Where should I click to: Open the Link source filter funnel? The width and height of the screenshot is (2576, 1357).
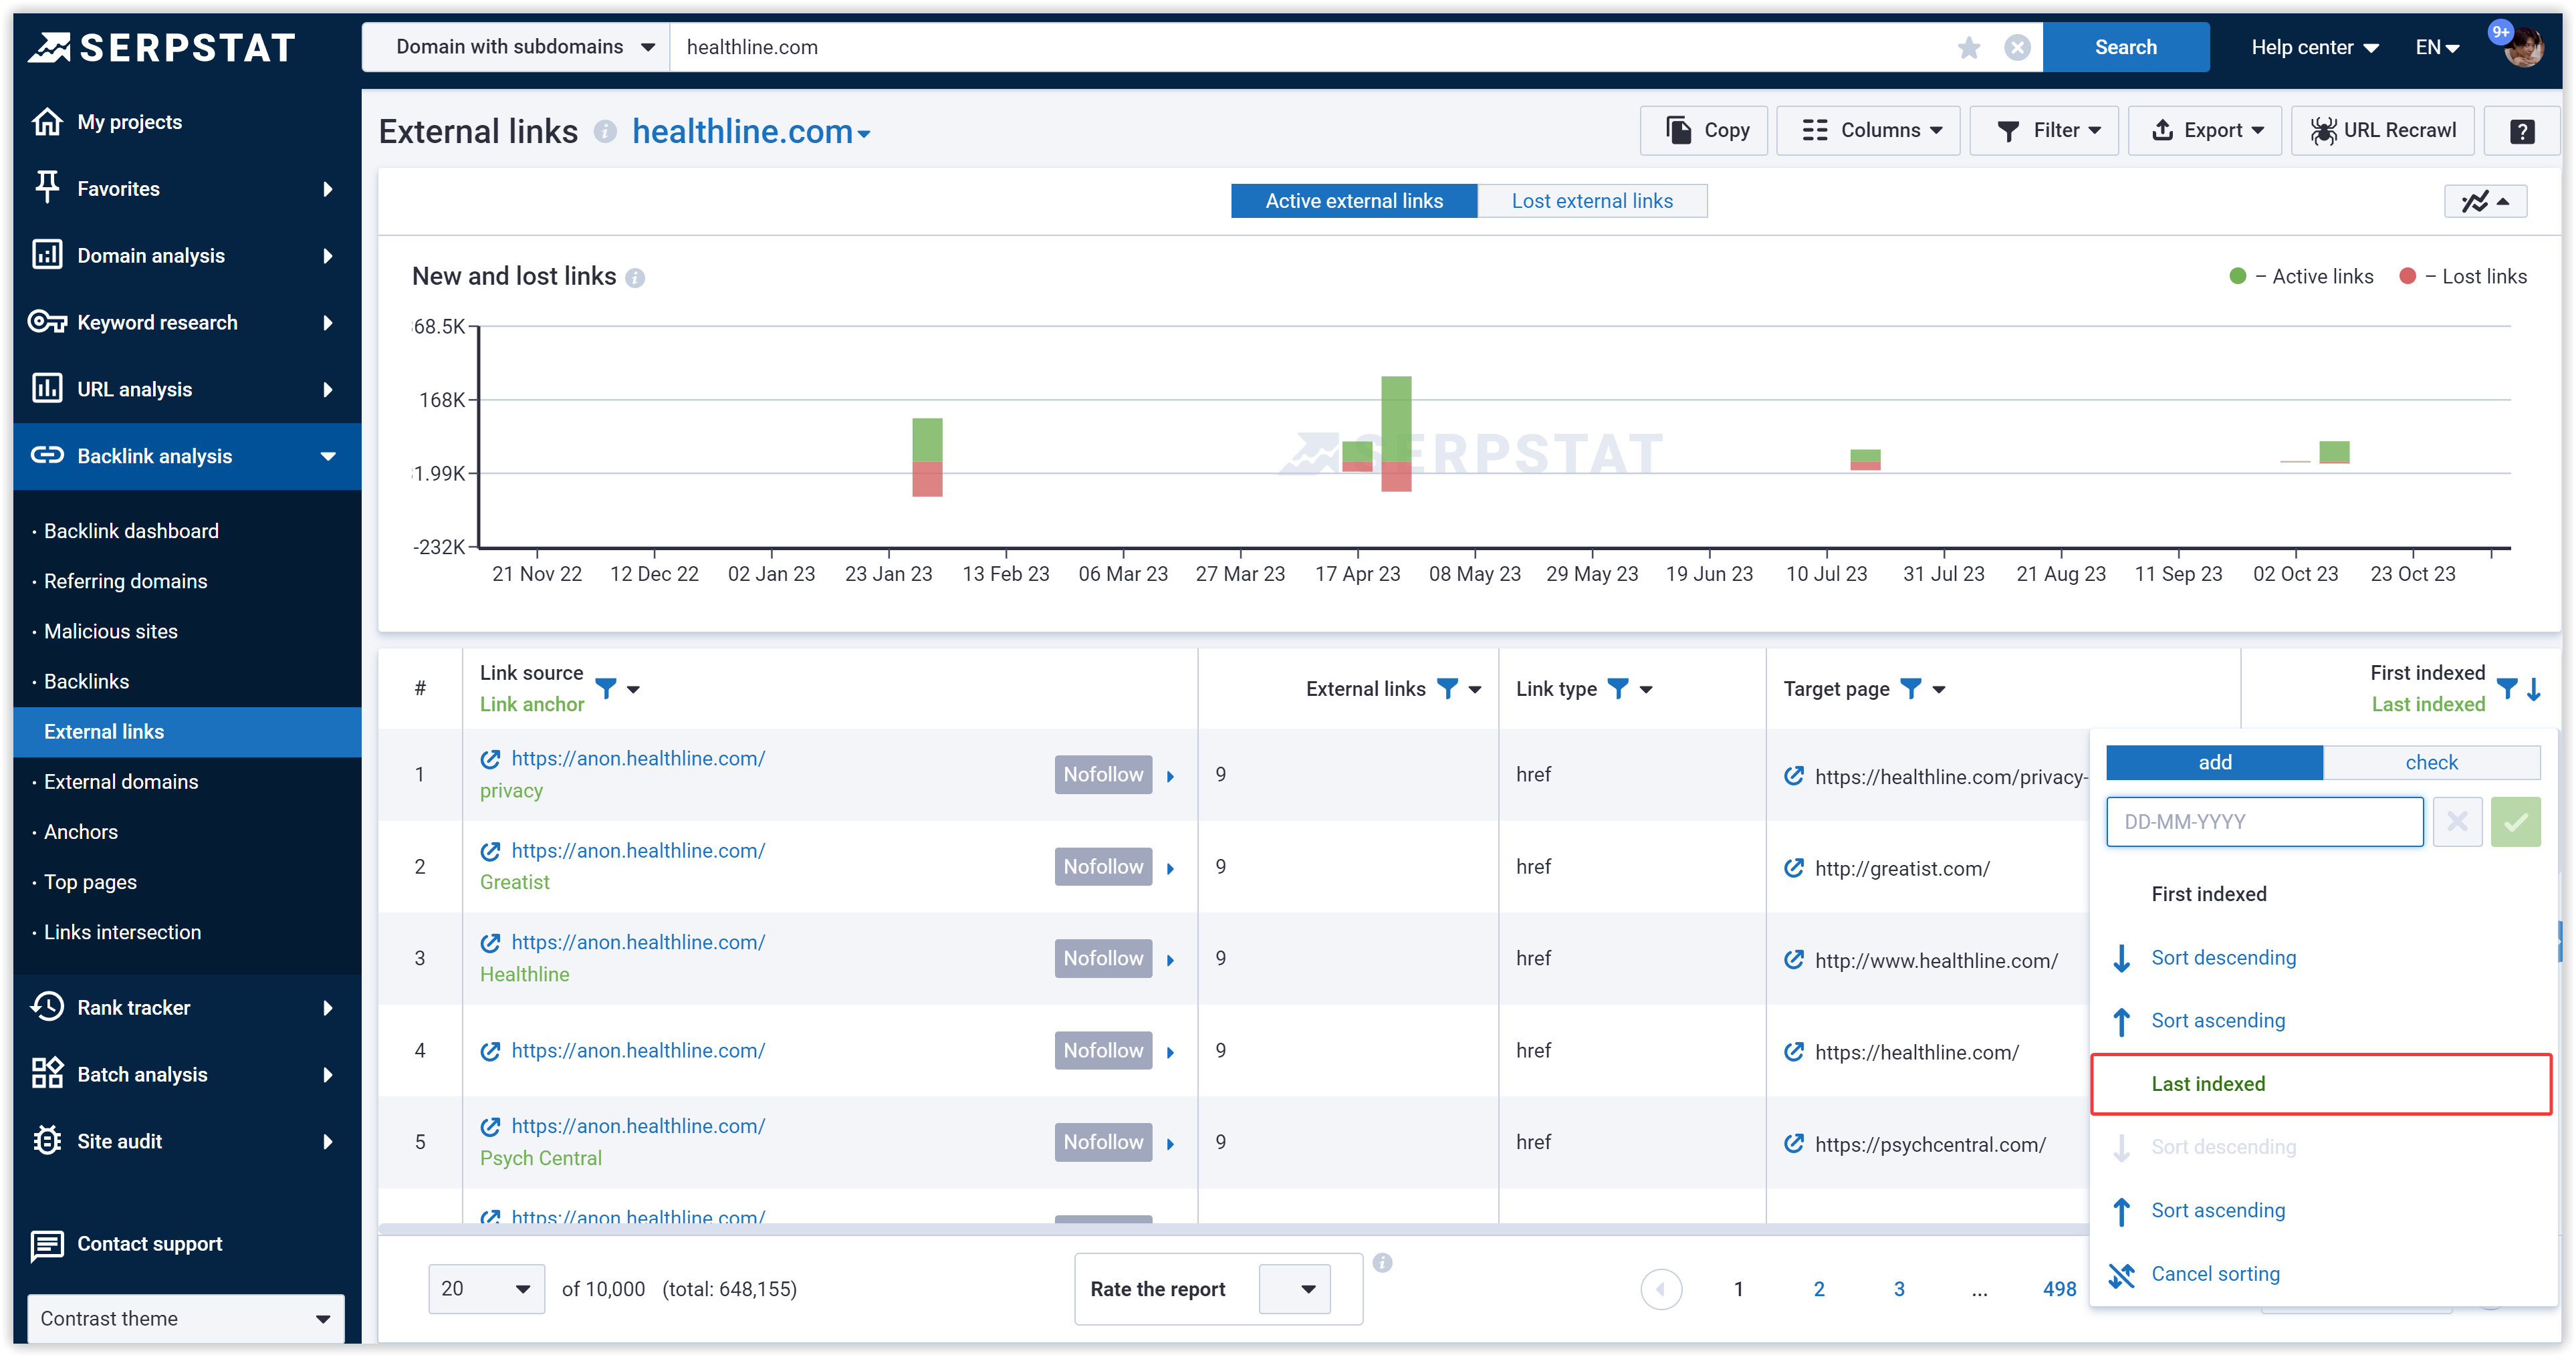click(x=607, y=689)
